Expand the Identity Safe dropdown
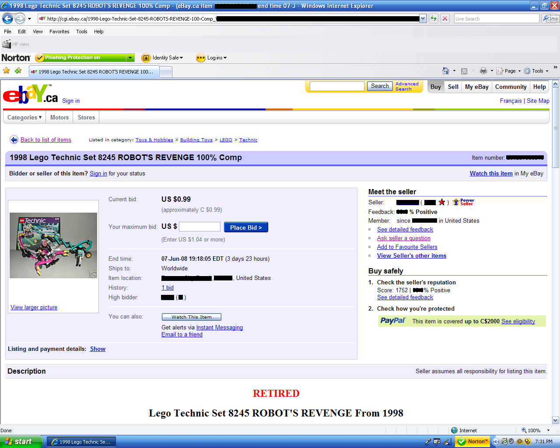 [x=182, y=58]
